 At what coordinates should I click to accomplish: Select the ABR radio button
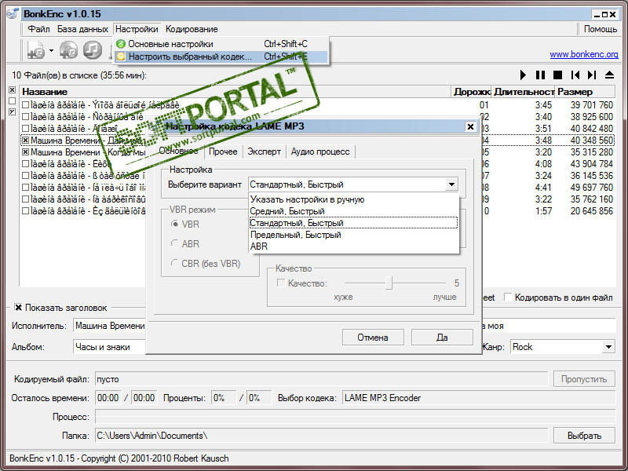[x=174, y=243]
